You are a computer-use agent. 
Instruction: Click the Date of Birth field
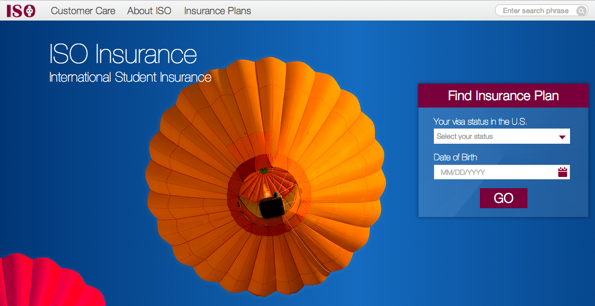tap(502, 172)
